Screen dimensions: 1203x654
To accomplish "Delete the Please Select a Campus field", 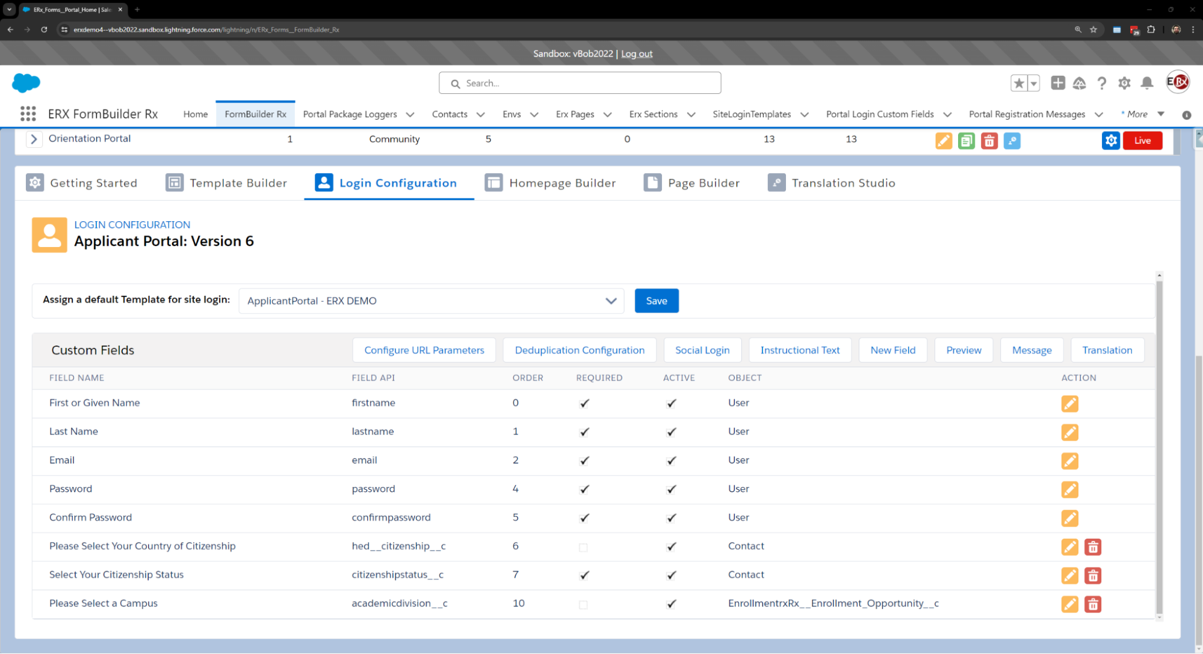I will click(x=1093, y=604).
